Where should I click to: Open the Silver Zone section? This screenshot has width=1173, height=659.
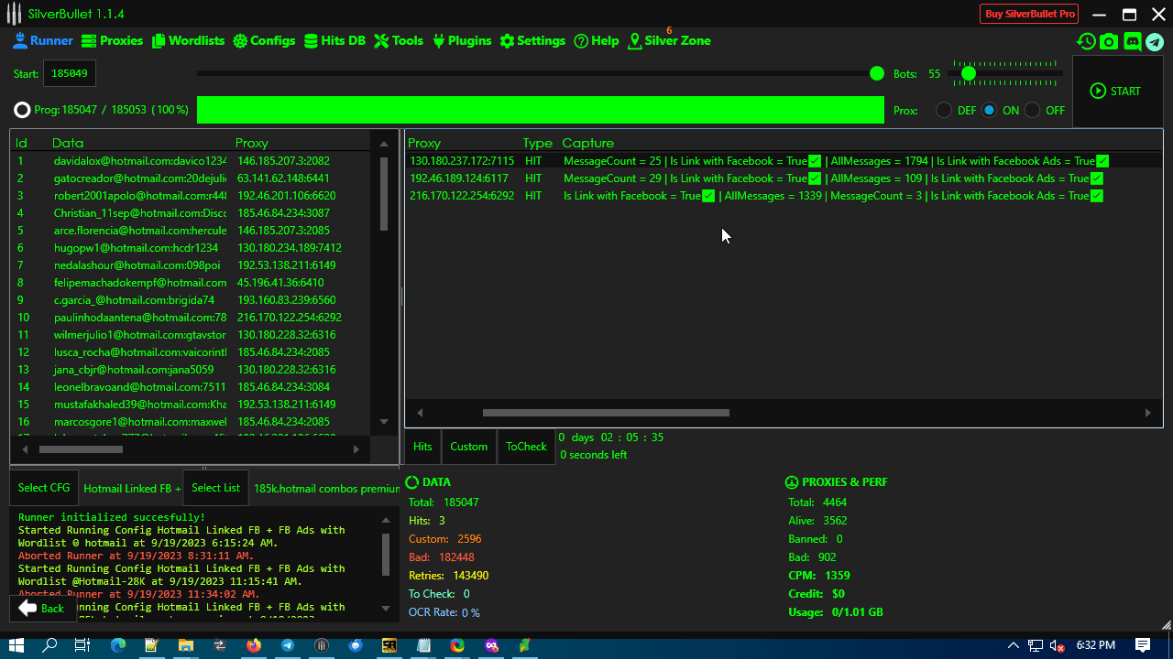point(669,40)
